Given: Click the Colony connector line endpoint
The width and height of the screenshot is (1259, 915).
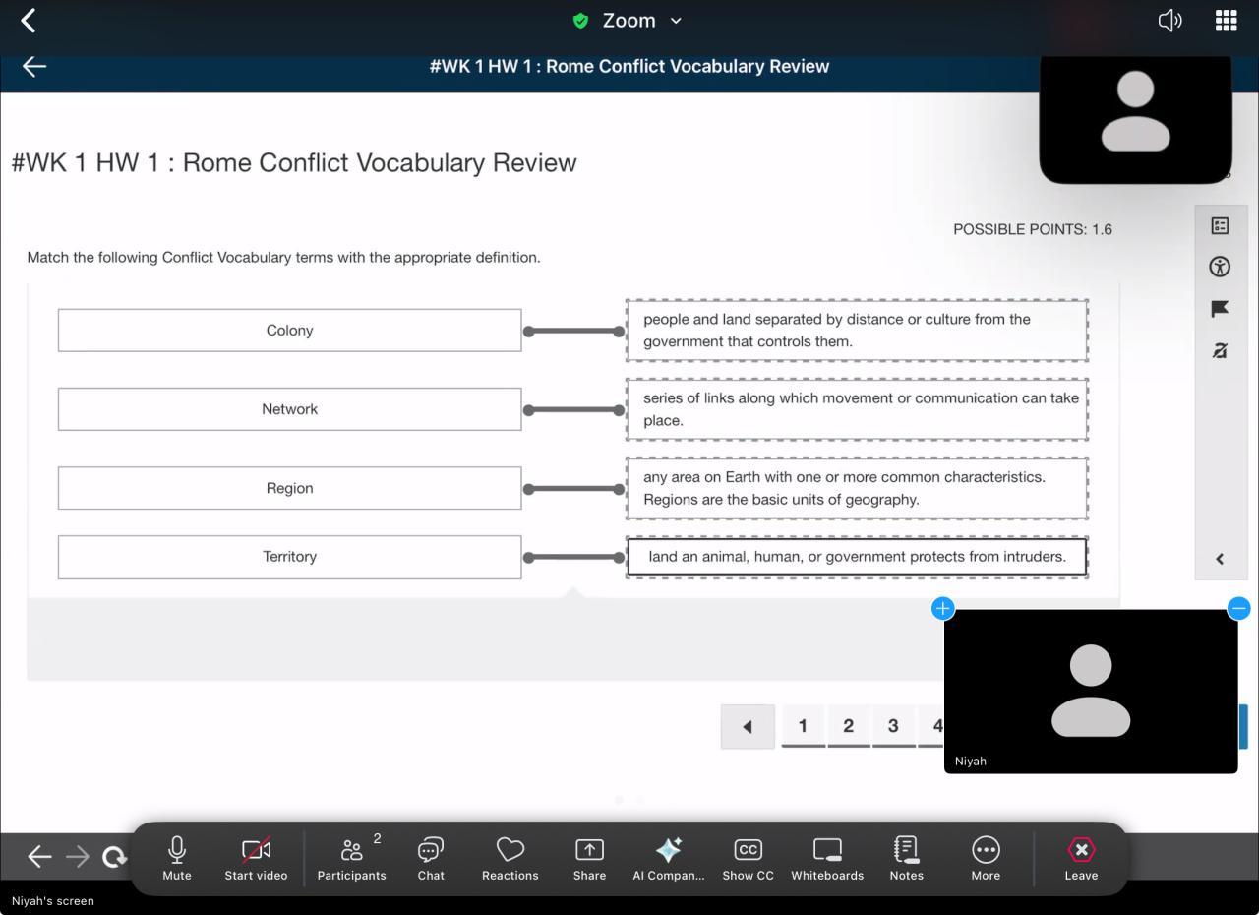Looking at the screenshot, I should tap(528, 332).
